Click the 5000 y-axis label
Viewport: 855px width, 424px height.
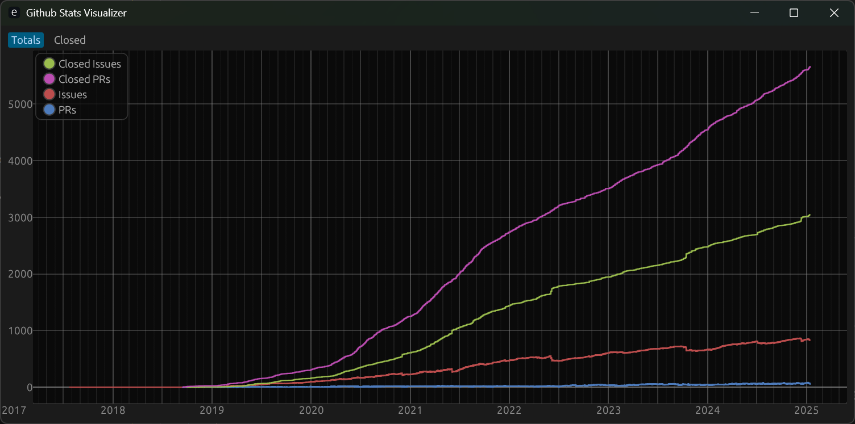pyautogui.click(x=19, y=104)
